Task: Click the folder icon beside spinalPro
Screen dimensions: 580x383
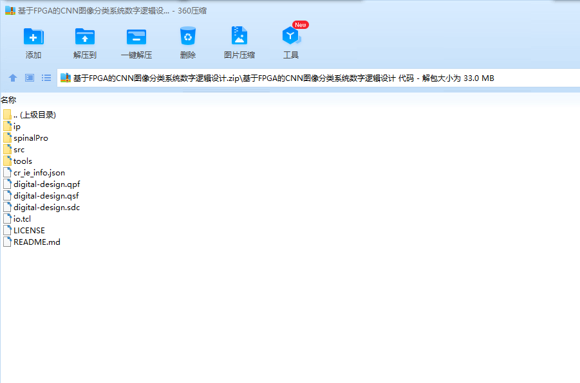Action: click(7, 138)
